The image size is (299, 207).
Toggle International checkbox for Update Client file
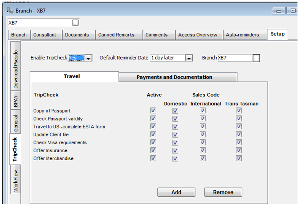point(203,134)
